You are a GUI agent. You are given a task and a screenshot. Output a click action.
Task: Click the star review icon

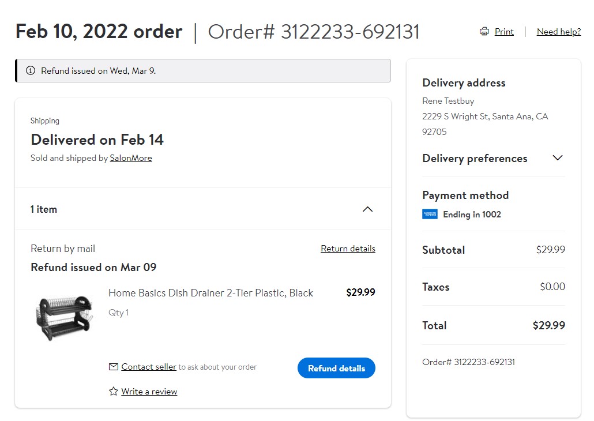pyautogui.click(x=113, y=392)
